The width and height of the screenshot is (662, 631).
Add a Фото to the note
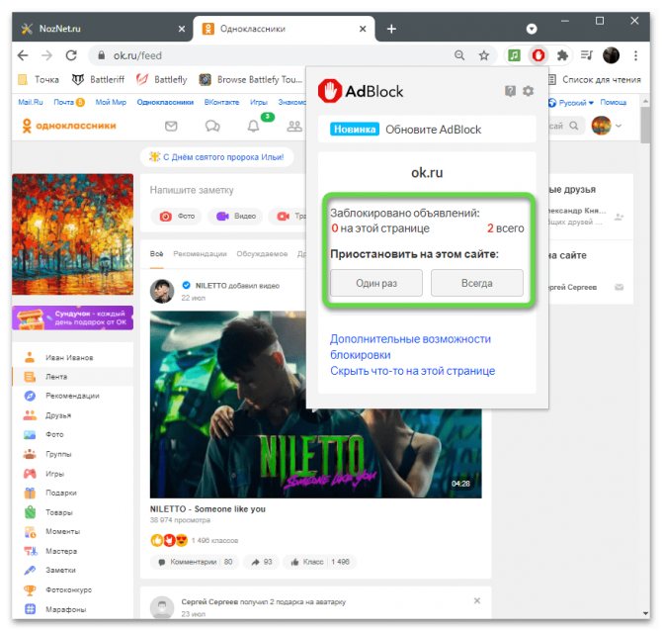pos(177,216)
